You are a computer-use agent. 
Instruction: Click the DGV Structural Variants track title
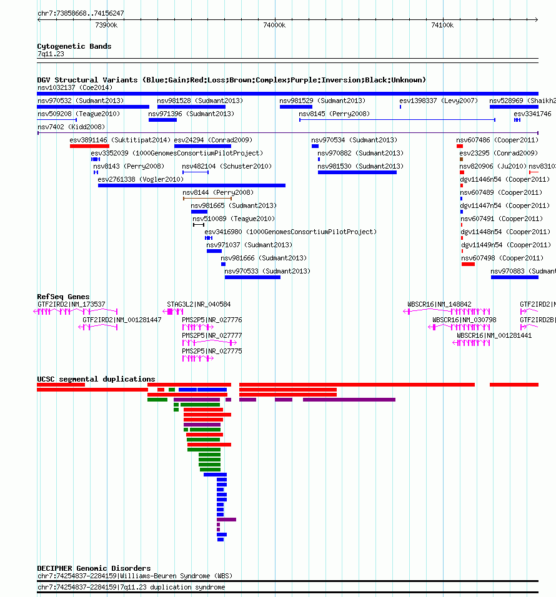[231, 81]
